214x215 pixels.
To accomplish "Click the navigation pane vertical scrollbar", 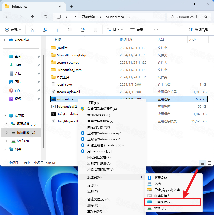I will pos(43,101).
